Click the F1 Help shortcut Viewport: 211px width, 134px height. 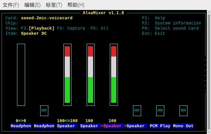(154, 18)
